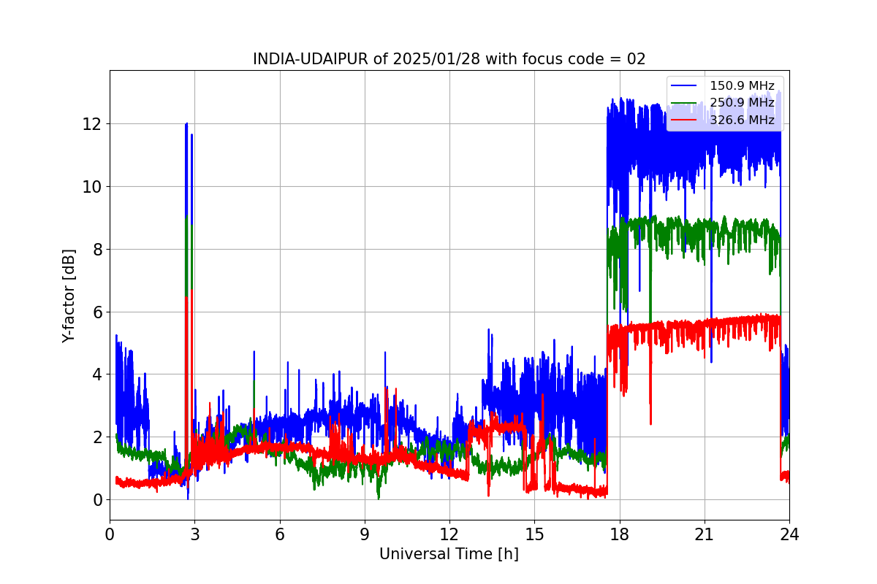Click the green legend line sample
Image resolution: width=877 pixels, height=584 pixels.
click(684, 103)
